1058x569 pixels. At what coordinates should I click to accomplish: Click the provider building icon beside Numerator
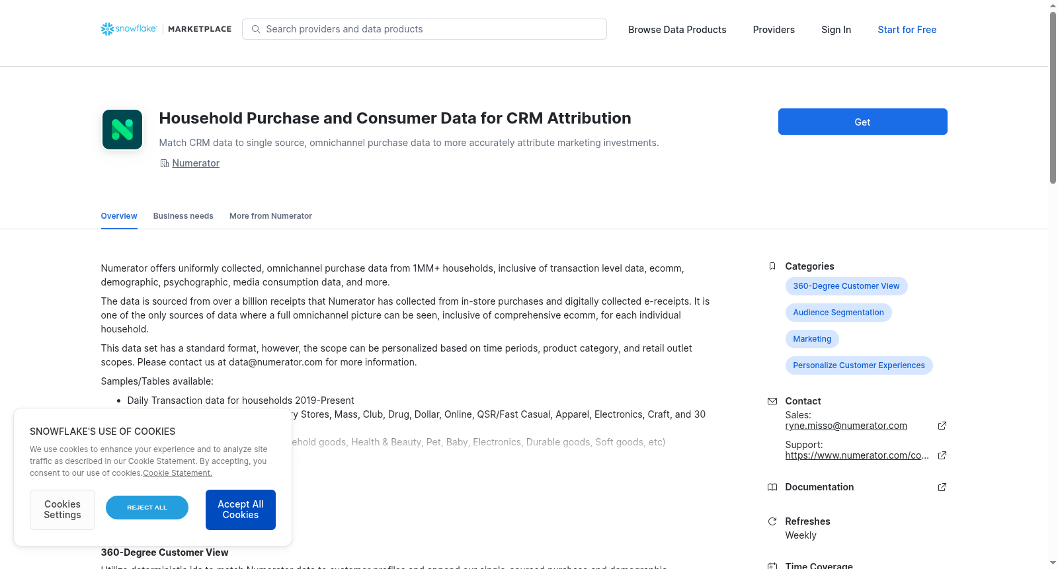point(165,163)
